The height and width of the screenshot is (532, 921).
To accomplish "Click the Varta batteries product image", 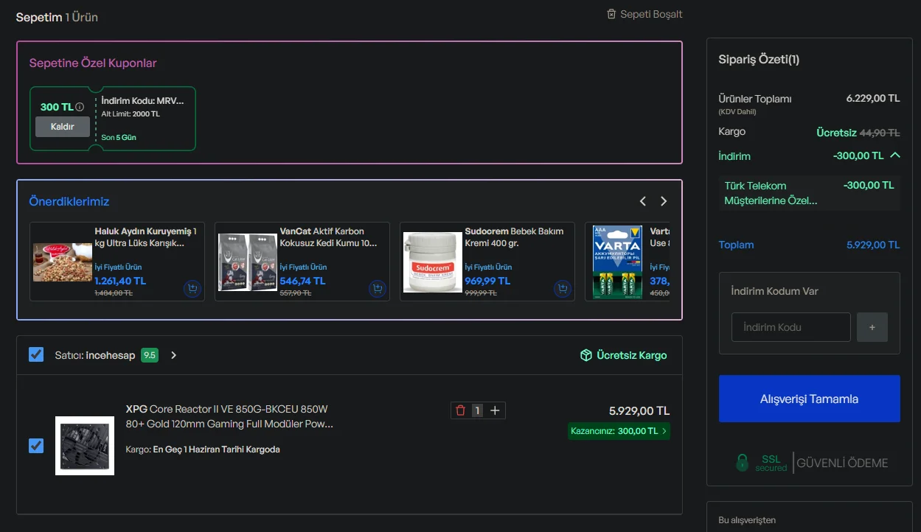I will click(618, 262).
